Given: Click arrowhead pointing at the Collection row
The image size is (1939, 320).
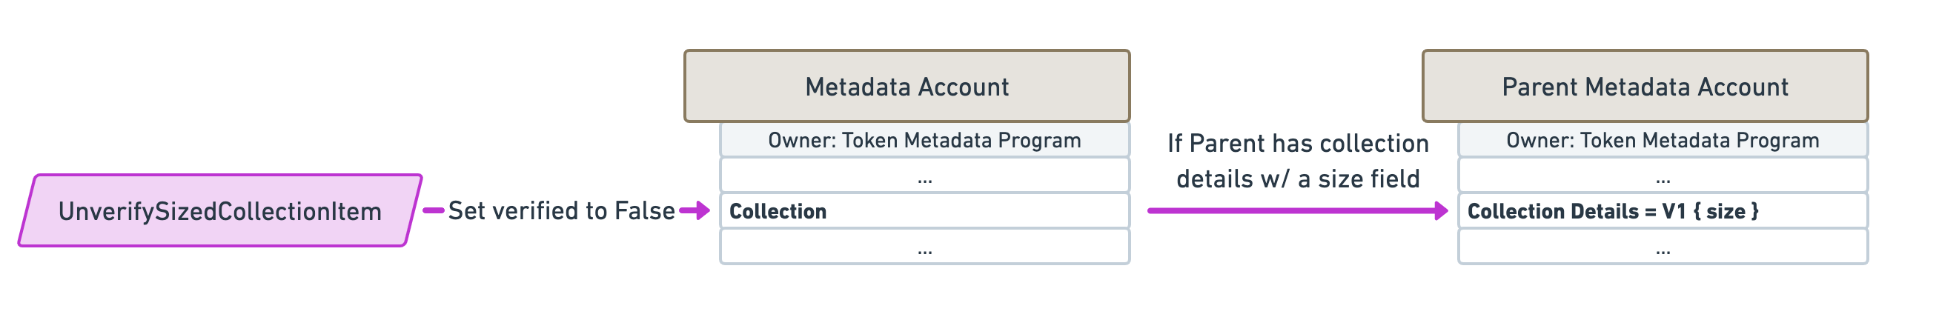Looking at the screenshot, I should [701, 211].
